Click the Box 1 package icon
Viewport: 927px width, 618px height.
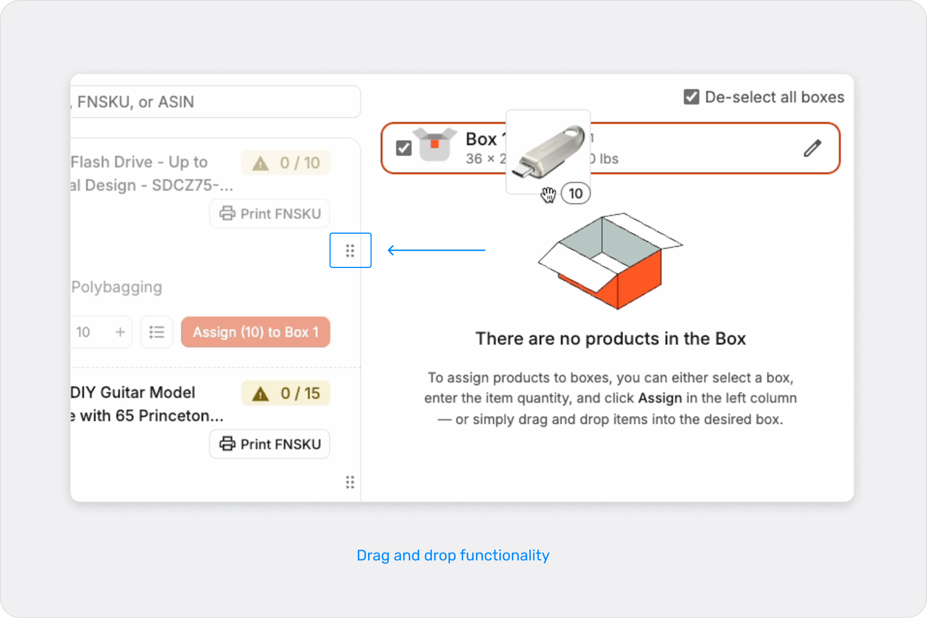434,145
